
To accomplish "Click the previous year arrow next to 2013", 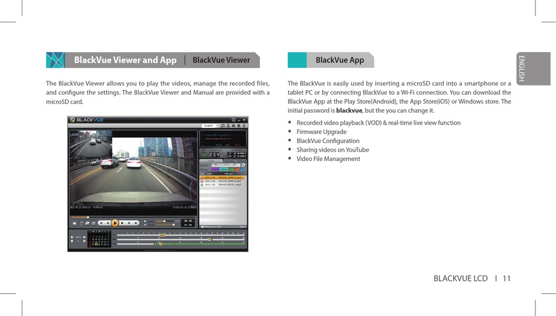I will [72, 237].
